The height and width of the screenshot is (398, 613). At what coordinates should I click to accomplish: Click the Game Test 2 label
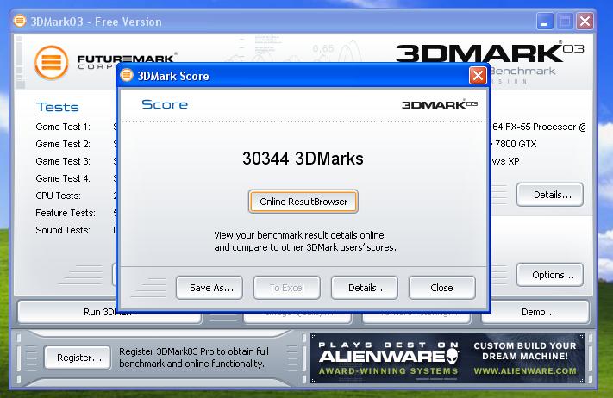click(63, 144)
